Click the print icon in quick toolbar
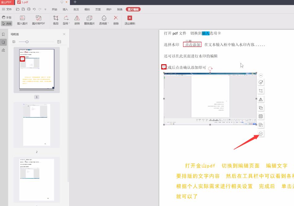The width and height of the screenshot is (294, 206). coord(29,9)
